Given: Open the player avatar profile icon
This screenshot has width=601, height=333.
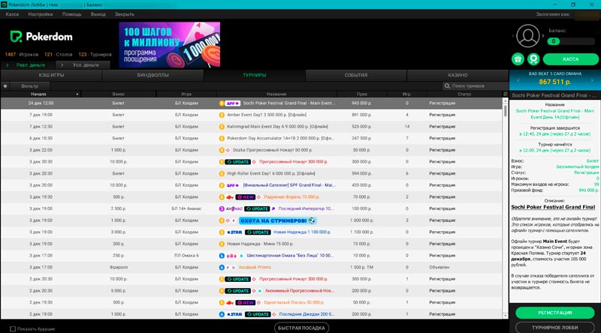Looking at the screenshot, I should (529, 35).
